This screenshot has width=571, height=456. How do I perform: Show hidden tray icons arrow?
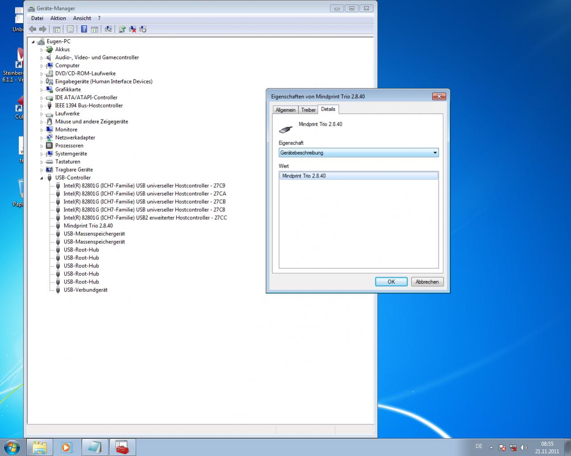pos(492,448)
